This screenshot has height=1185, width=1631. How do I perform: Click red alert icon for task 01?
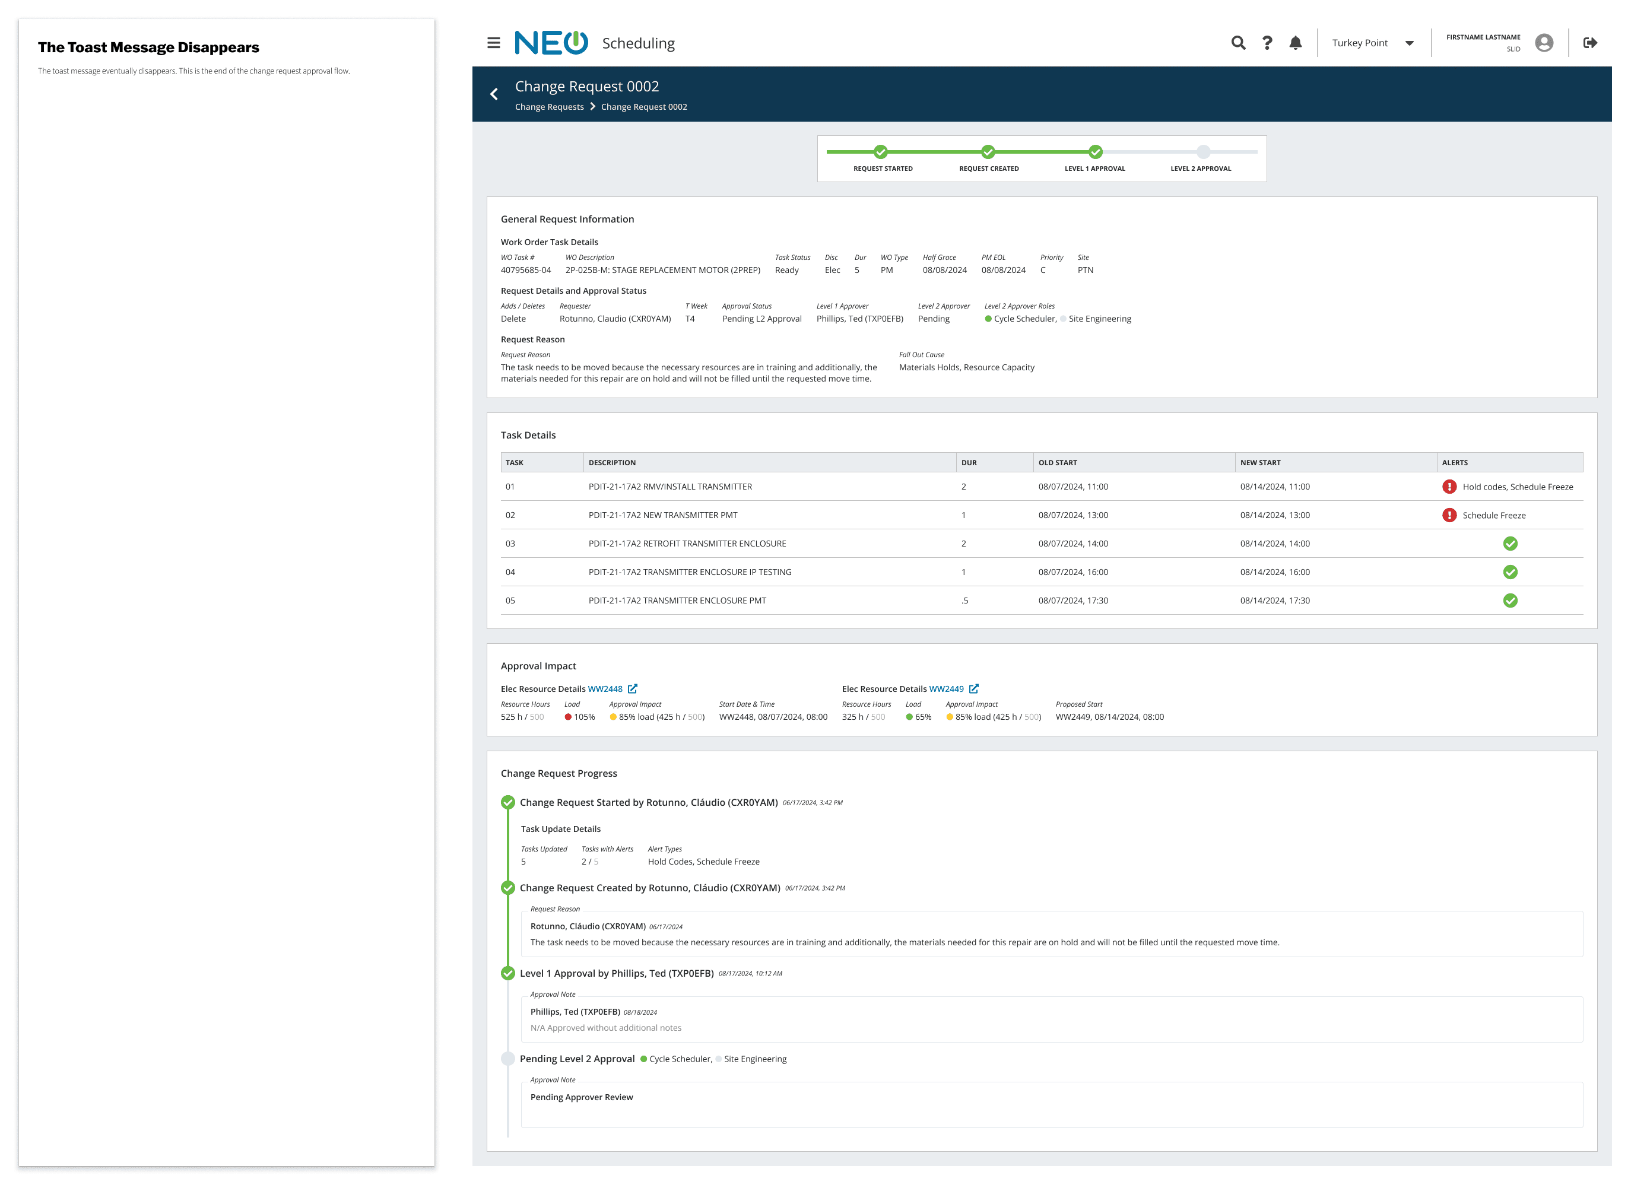pyautogui.click(x=1449, y=487)
